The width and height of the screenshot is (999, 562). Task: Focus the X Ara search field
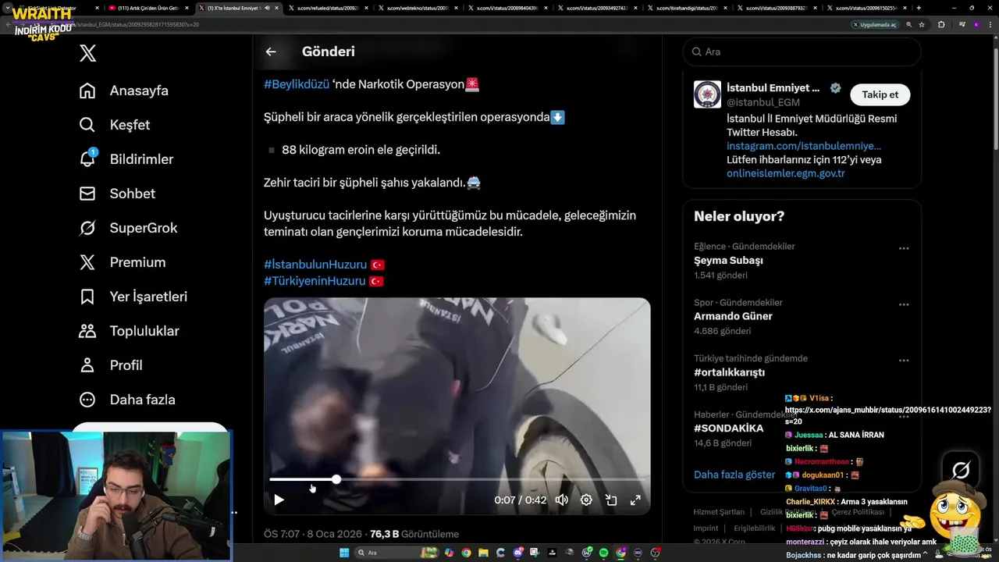[802, 52]
